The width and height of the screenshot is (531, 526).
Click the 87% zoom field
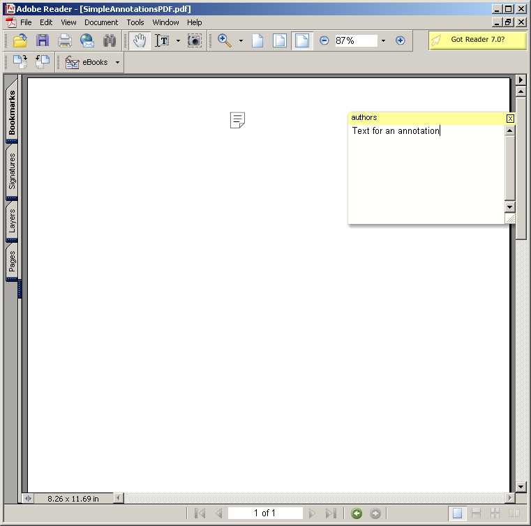pos(356,40)
